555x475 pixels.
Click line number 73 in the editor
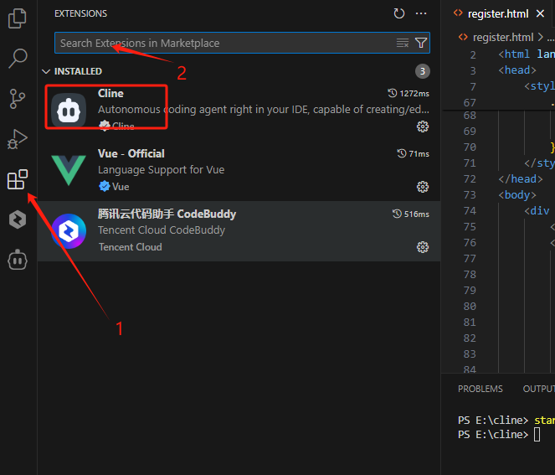click(470, 195)
